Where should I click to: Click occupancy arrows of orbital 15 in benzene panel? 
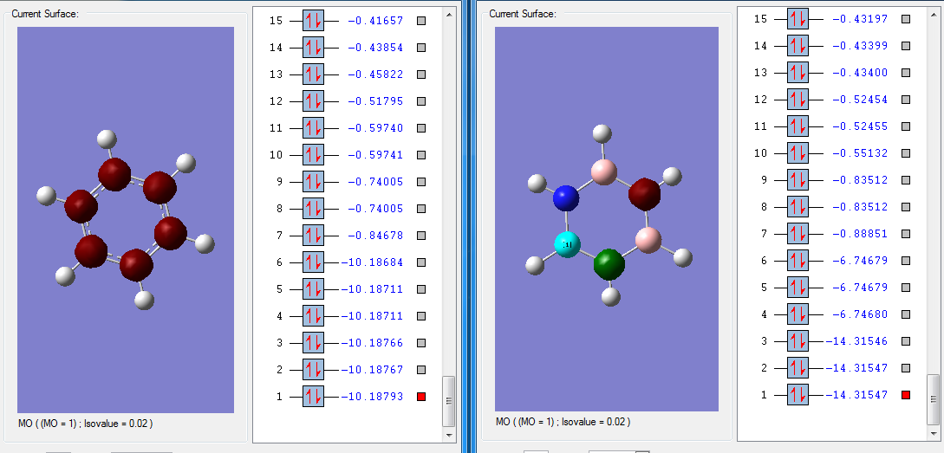point(313,21)
